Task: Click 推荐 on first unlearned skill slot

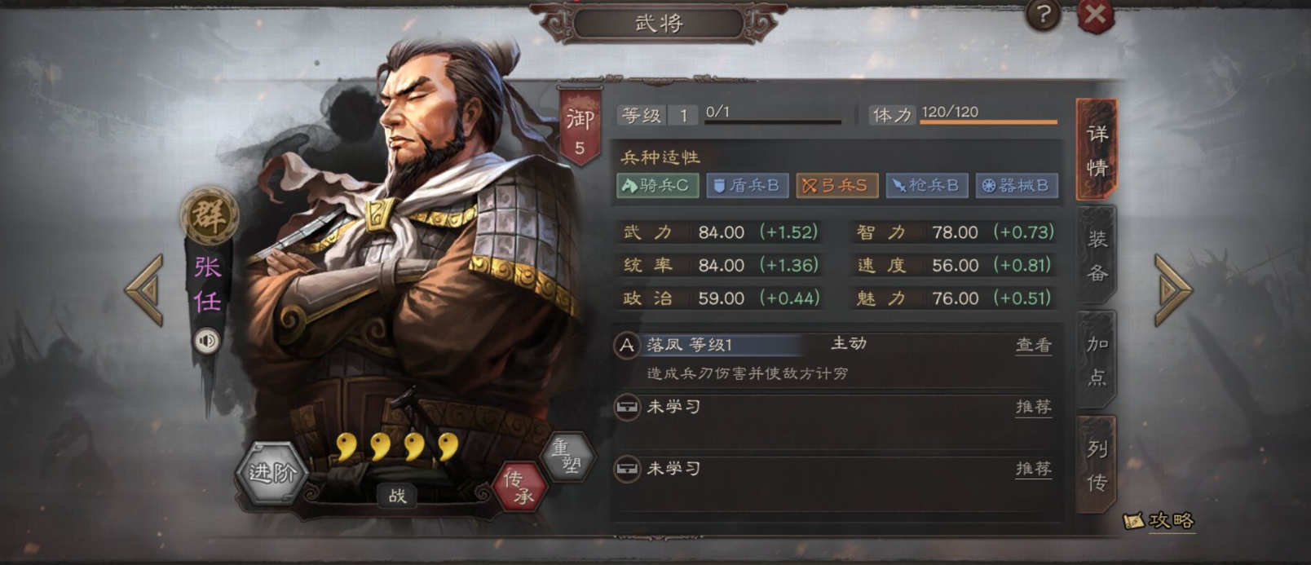Action: [x=1033, y=407]
